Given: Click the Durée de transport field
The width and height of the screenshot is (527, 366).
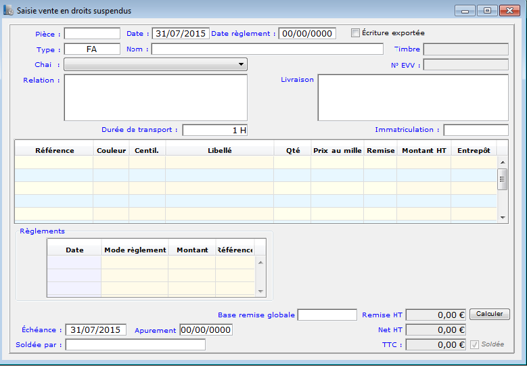Looking at the screenshot, I should (x=216, y=130).
